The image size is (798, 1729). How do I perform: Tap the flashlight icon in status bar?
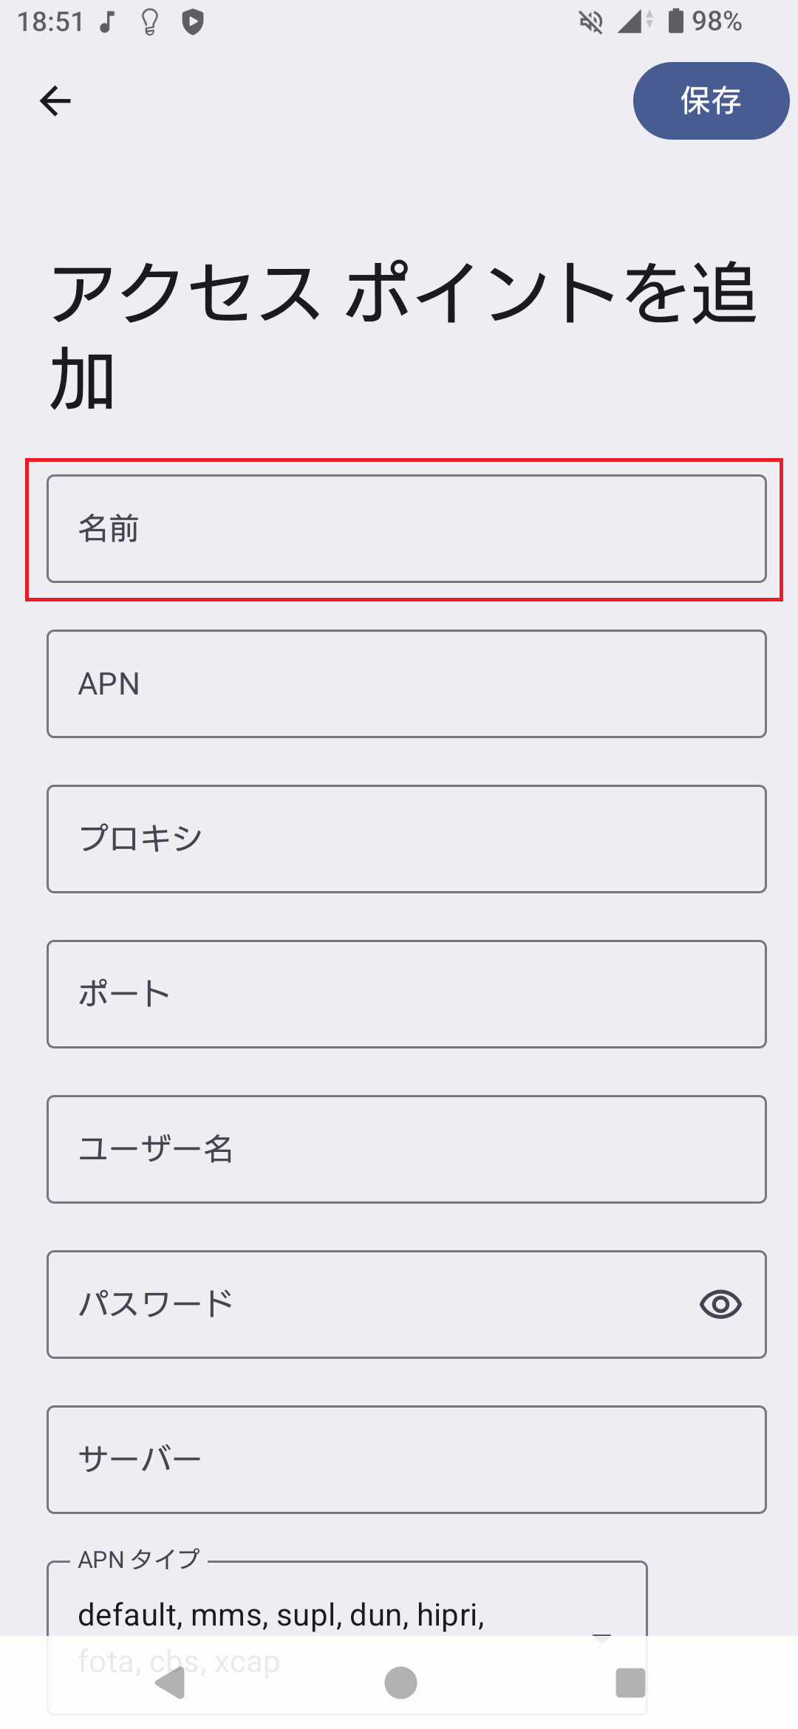[x=148, y=23]
